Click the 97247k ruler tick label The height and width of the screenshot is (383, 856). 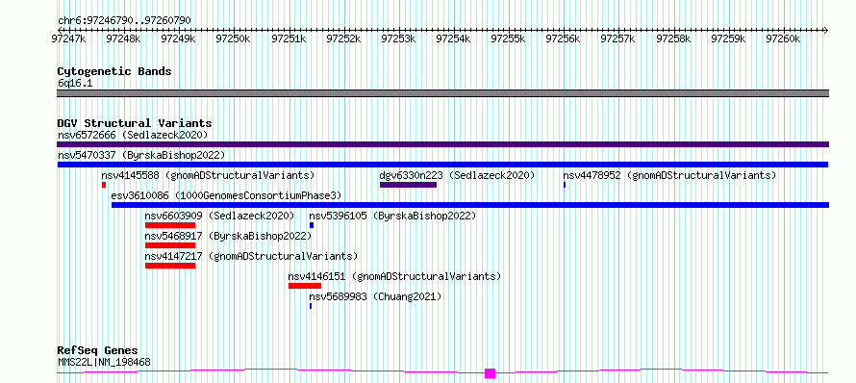tap(68, 38)
